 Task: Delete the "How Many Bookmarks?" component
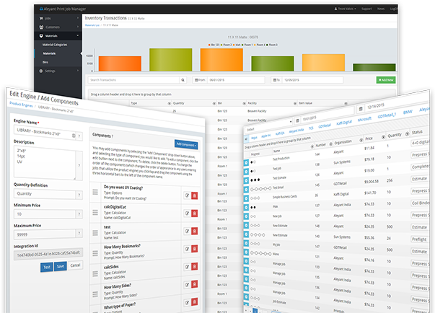(x=195, y=249)
